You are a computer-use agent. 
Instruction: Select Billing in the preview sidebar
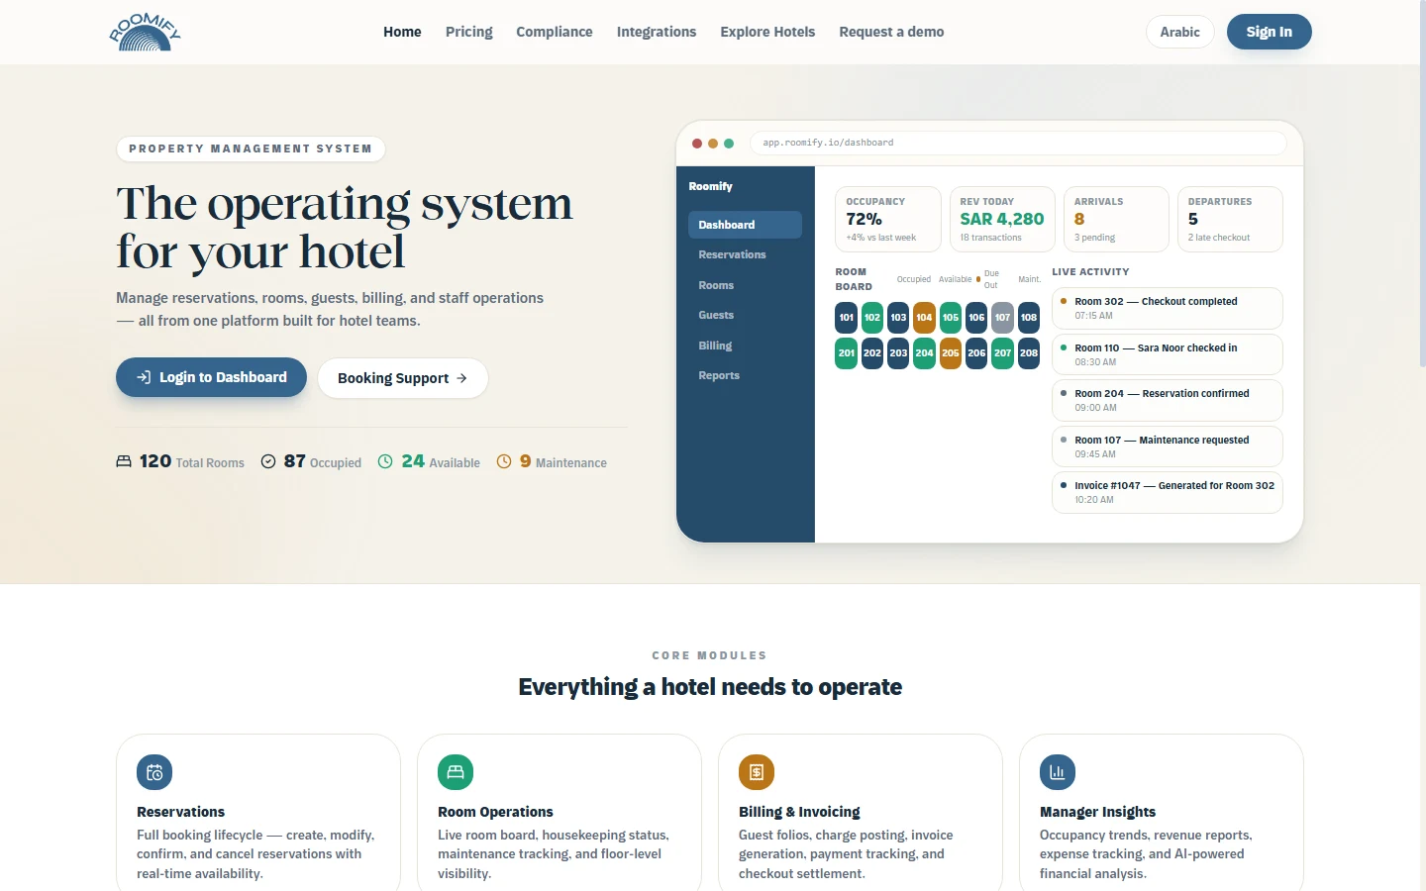[745, 346]
